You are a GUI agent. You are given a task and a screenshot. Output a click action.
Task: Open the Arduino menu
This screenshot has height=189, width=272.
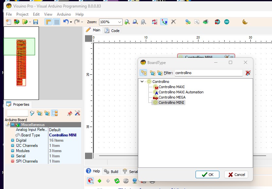point(64,14)
